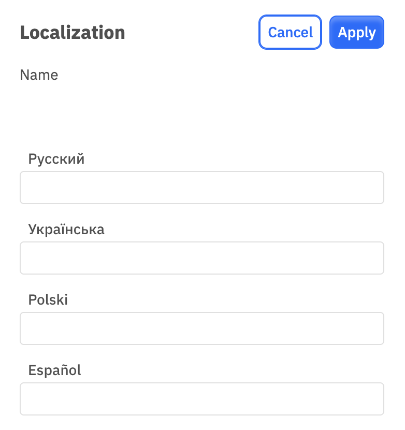Click the Español field label
Image resolution: width=405 pixels, height=430 pixels.
click(x=54, y=370)
